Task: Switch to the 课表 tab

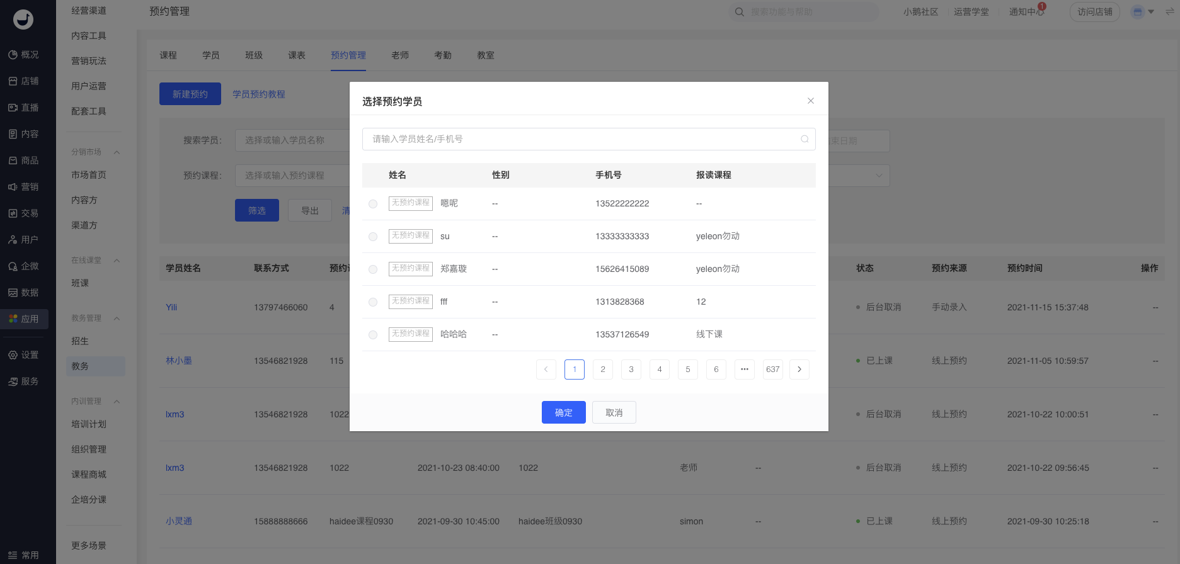Action: pos(297,55)
